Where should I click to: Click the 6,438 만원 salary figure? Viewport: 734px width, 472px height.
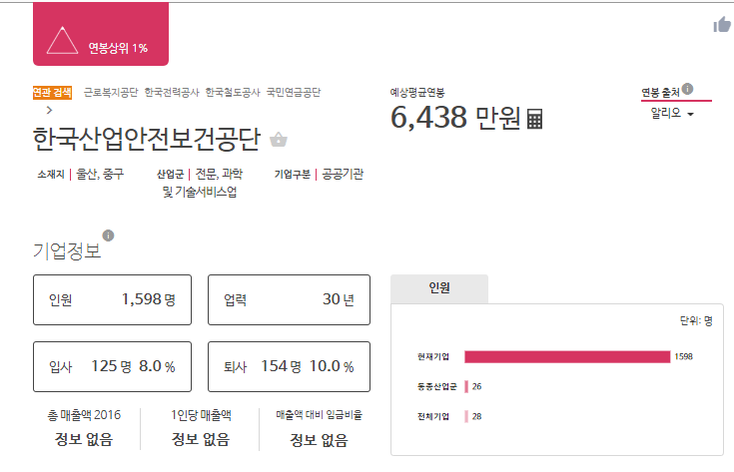455,118
